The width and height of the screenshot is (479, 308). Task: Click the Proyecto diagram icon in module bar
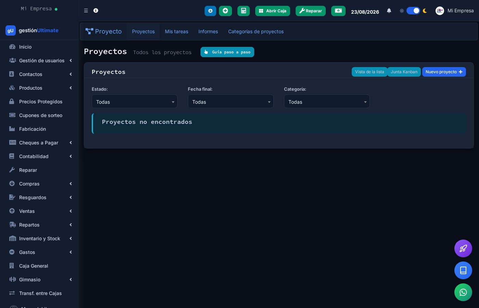(89, 31)
